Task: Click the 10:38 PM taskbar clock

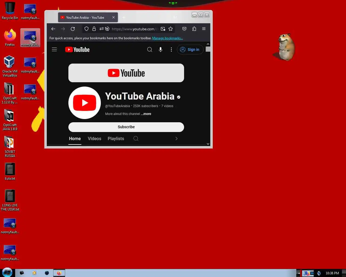Action: click(332, 273)
